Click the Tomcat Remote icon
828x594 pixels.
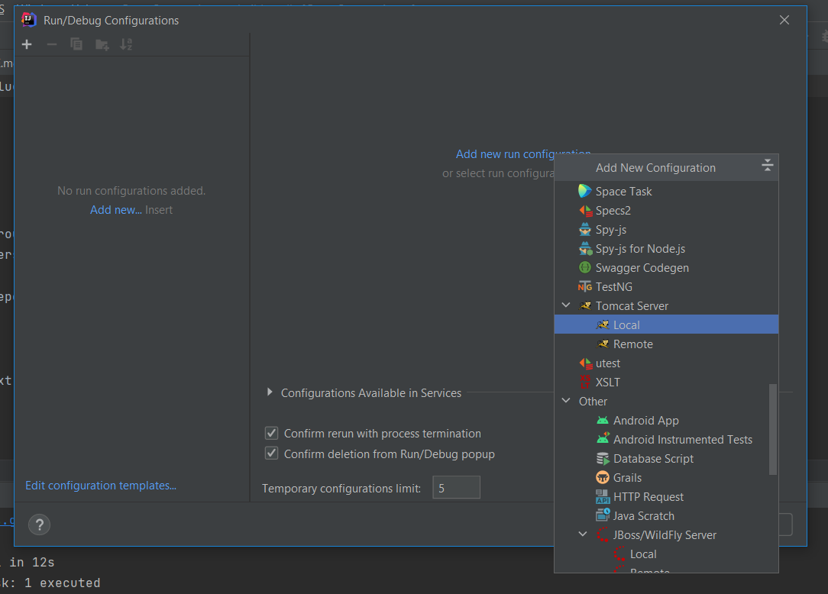pyautogui.click(x=603, y=344)
